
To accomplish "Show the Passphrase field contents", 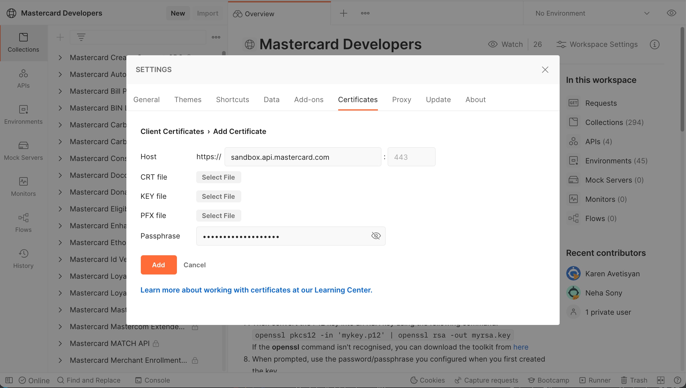I will [376, 236].
